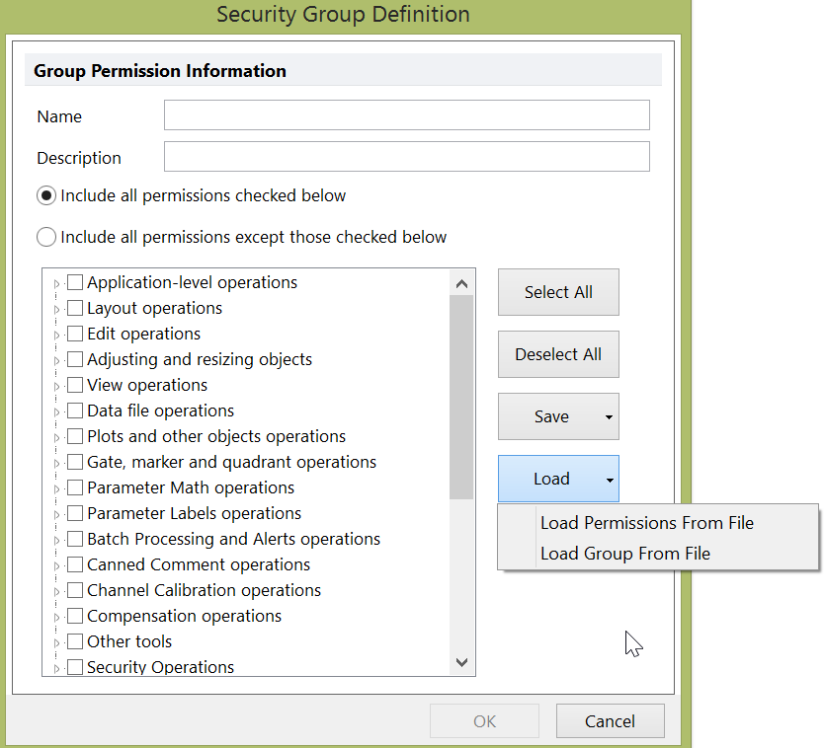This screenshot has width=824, height=748.
Task: Select 'Include all permissions checked below' radio
Action: coord(46,196)
